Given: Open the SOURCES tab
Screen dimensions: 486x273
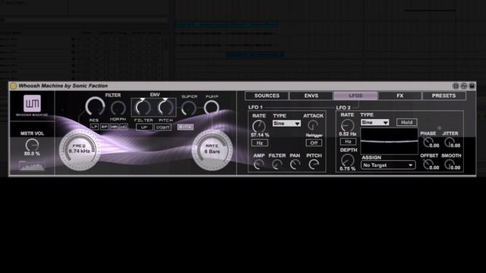Looking at the screenshot, I should (x=267, y=96).
